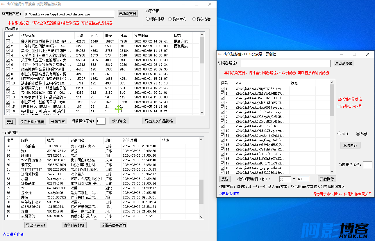This screenshot has height=241, width=375.
Task: Click the 作品信息 list scrollbar thumb
Action: 202,50
